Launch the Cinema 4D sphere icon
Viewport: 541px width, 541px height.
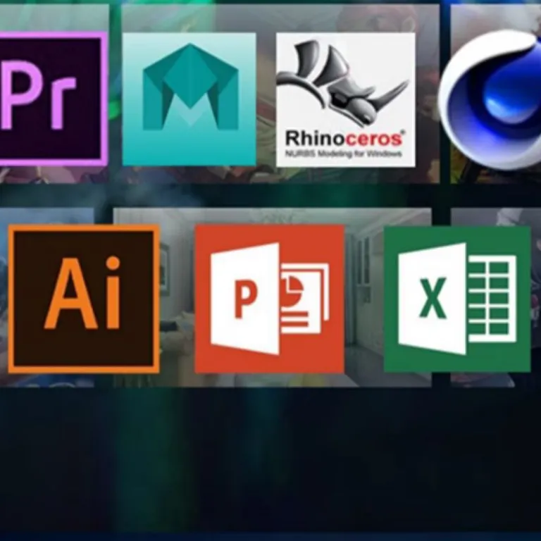pyautogui.click(x=490, y=99)
